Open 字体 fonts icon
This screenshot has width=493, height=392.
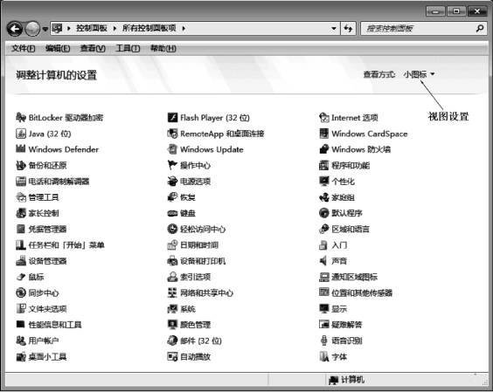coord(323,356)
